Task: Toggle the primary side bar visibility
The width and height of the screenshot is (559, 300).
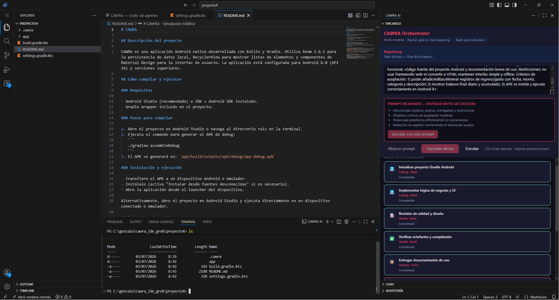Action: pos(499,5)
